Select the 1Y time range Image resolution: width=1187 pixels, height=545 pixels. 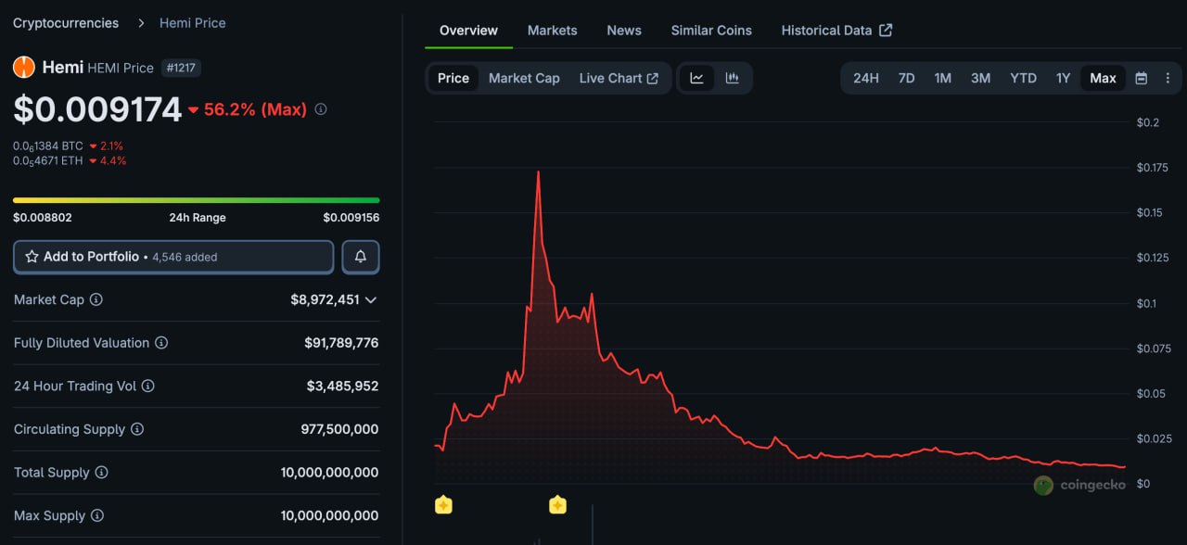click(1063, 78)
